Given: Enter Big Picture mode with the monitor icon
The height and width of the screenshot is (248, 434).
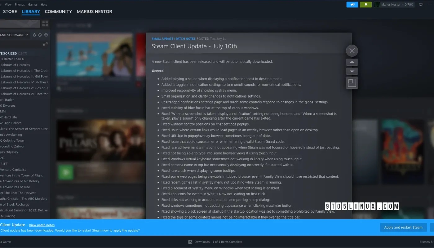Looking at the screenshot, I should tap(420, 4).
